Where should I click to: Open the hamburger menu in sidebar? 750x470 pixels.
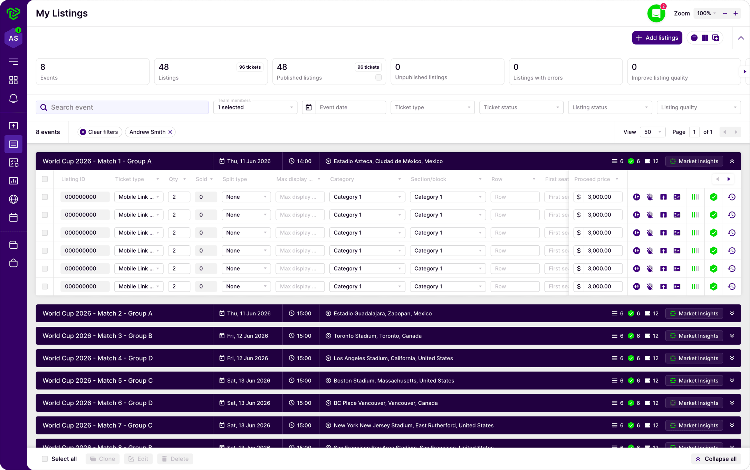click(13, 62)
